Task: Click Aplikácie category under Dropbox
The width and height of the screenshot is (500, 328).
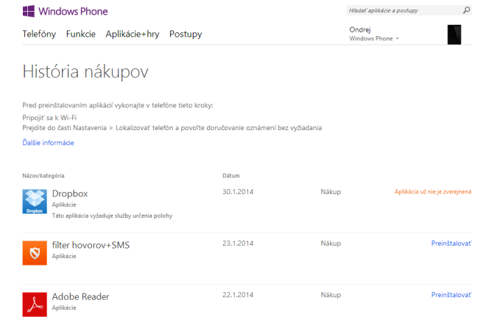Action: (64, 204)
